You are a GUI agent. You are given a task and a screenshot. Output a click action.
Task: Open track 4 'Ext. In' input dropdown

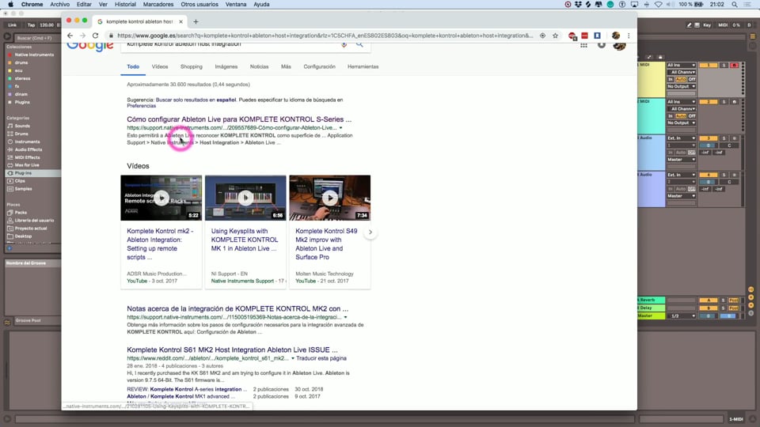coord(682,175)
